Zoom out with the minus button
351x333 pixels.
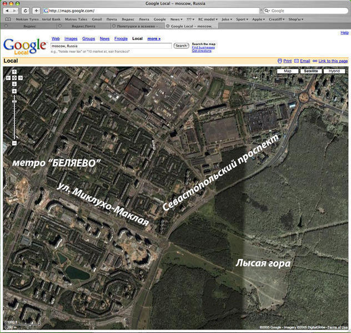click(x=14, y=144)
